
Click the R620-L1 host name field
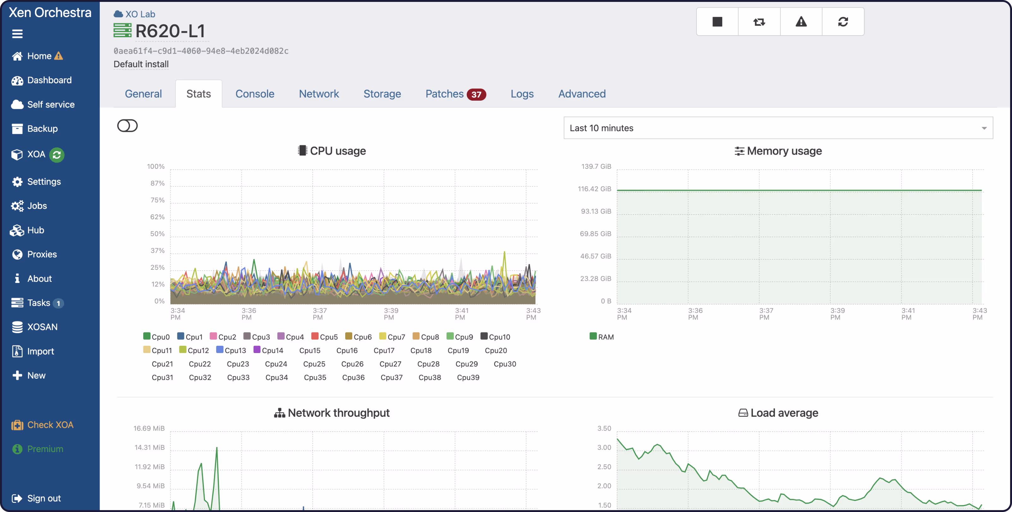coord(170,31)
